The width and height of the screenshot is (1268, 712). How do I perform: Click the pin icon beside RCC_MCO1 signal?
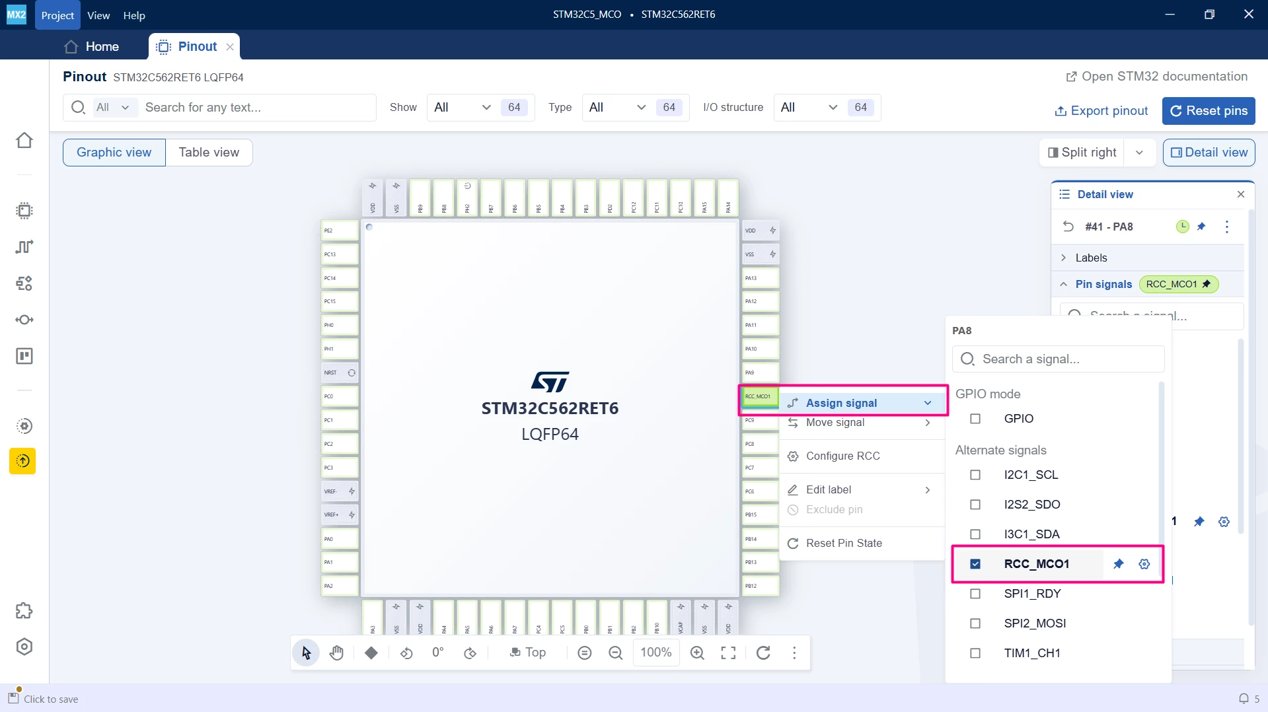pyautogui.click(x=1118, y=564)
